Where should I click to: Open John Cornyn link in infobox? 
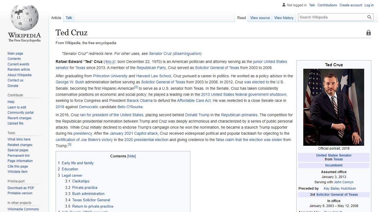(343, 182)
